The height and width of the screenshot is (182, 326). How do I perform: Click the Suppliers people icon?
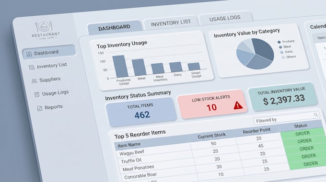coord(35,81)
